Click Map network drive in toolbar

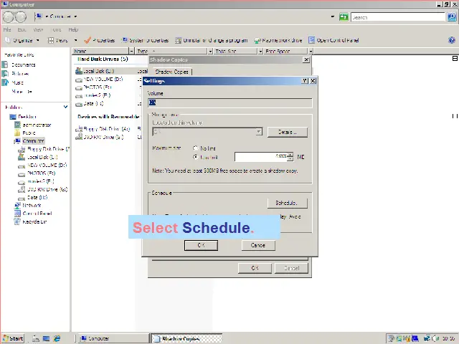point(278,40)
